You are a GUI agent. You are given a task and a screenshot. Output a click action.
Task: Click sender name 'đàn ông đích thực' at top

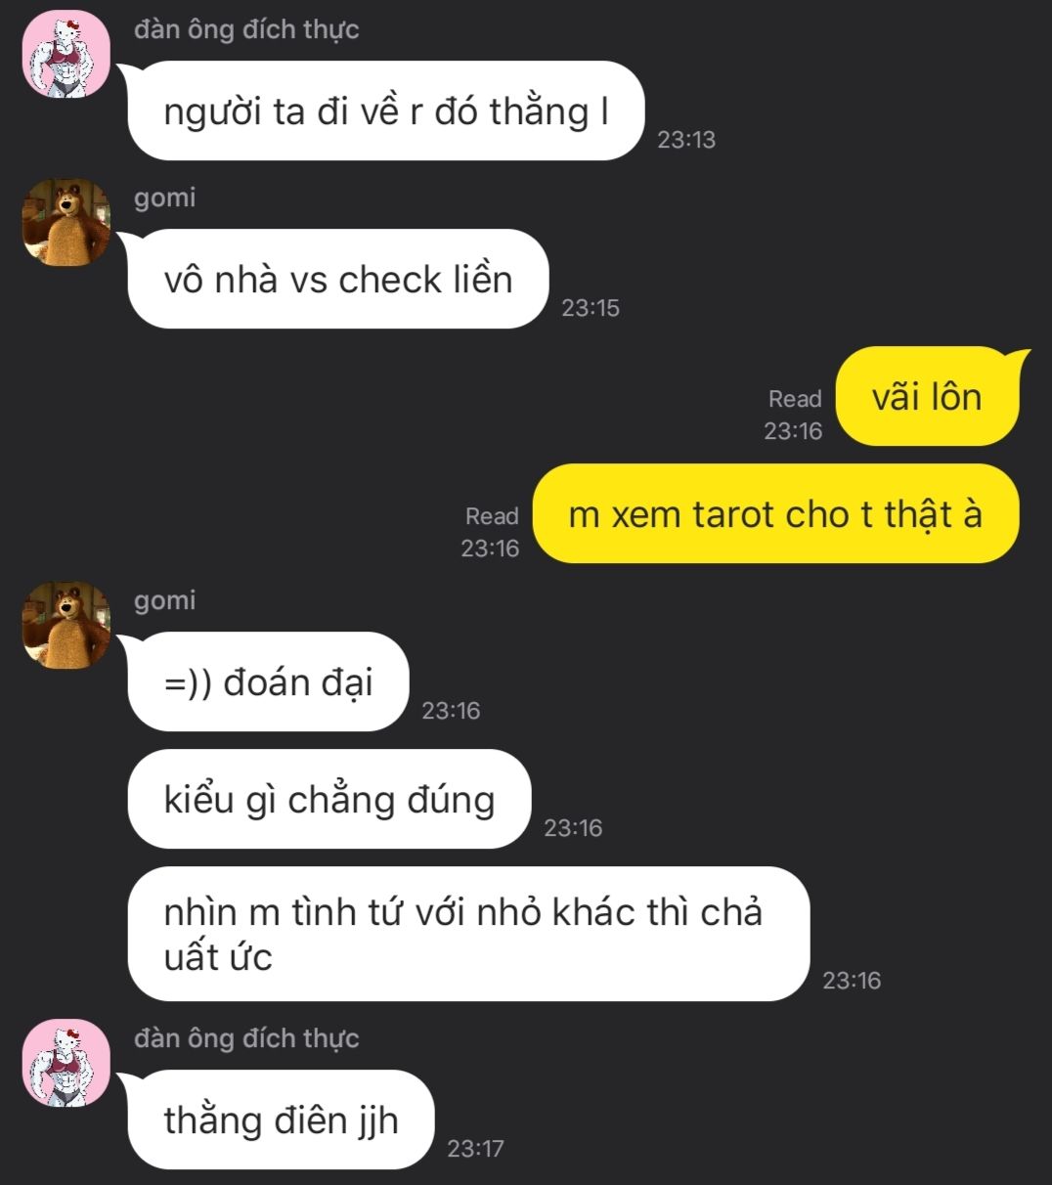point(246,29)
